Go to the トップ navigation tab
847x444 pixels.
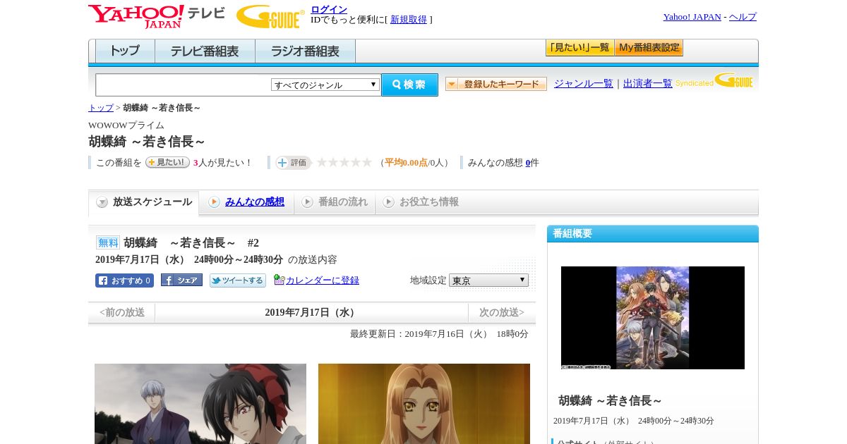(125, 51)
